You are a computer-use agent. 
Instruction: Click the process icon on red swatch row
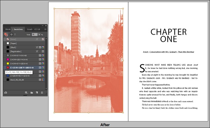[x=40, y=67]
